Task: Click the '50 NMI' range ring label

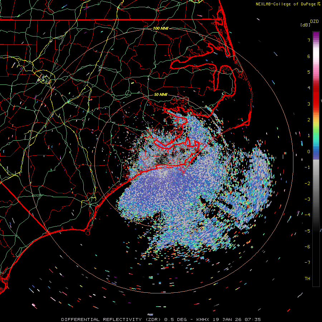Action: click(161, 94)
